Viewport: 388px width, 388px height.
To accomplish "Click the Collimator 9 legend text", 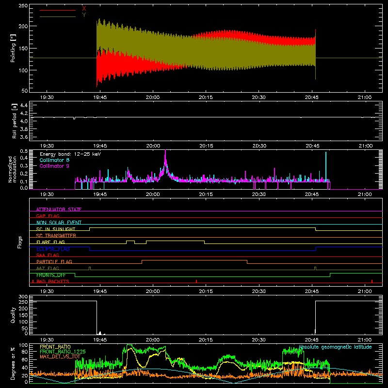I will [54, 166].
